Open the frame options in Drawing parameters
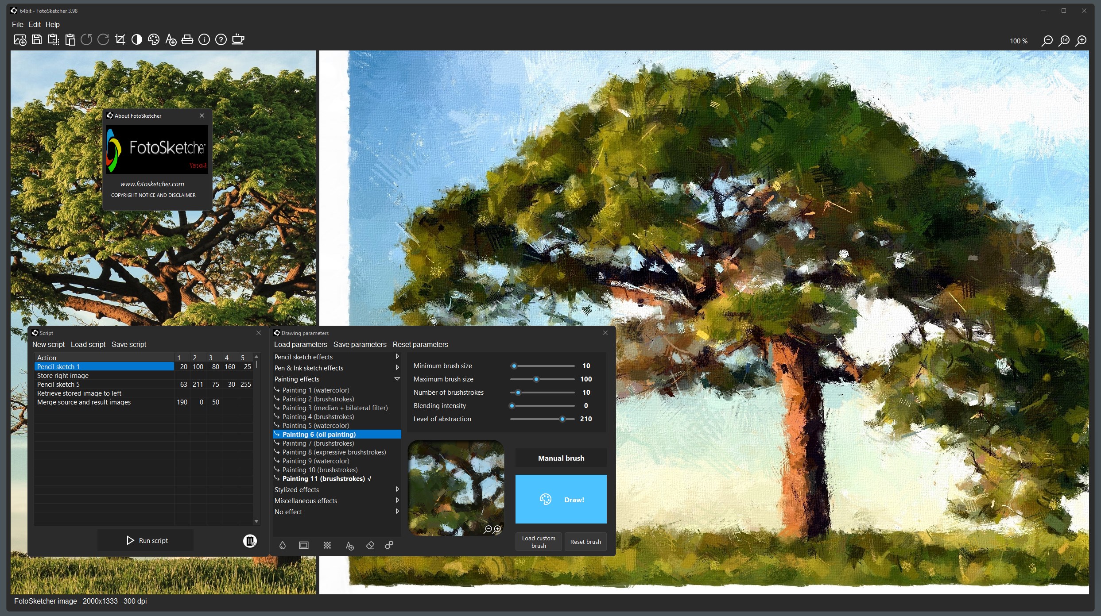The width and height of the screenshot is (1101, 616). click(x=303, y=545)
